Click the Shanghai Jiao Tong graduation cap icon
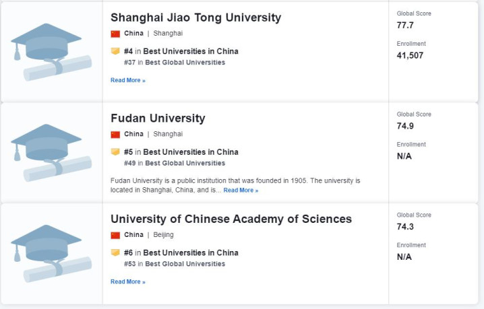484x309 pixels. (51, 52)
